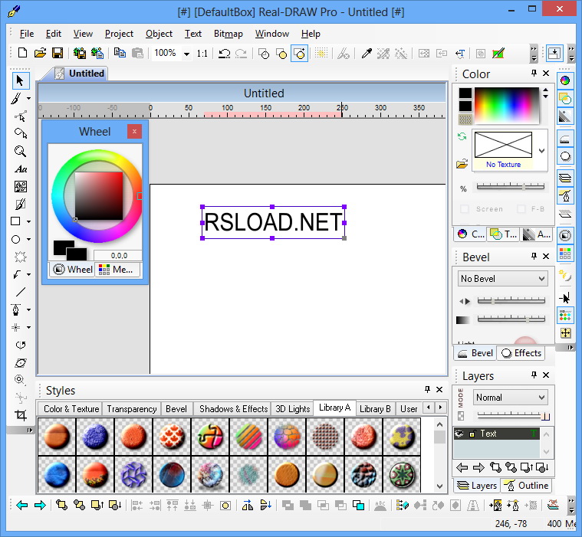The width and height of the screenshot is (582, 537).
Task: Switch to the Library B tab
Action: point(375,408)
